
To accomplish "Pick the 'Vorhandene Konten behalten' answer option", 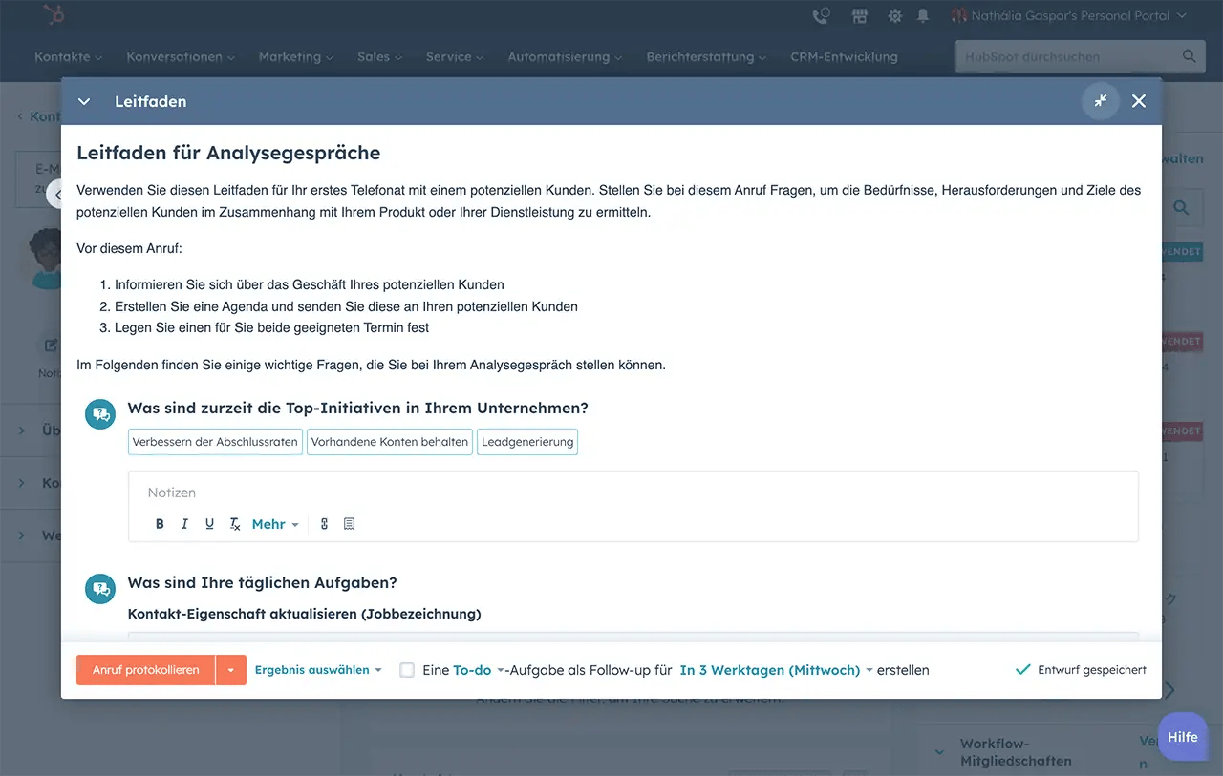I will 390,442.
